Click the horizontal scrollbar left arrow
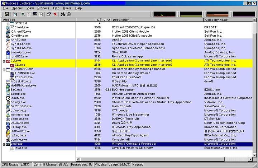 (78, 159)
